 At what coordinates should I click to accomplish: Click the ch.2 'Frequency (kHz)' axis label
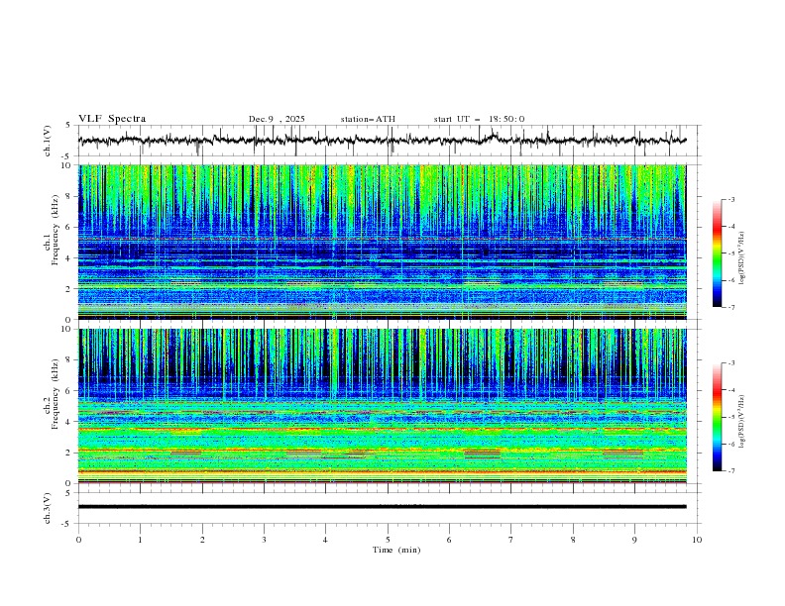point(56,393)
